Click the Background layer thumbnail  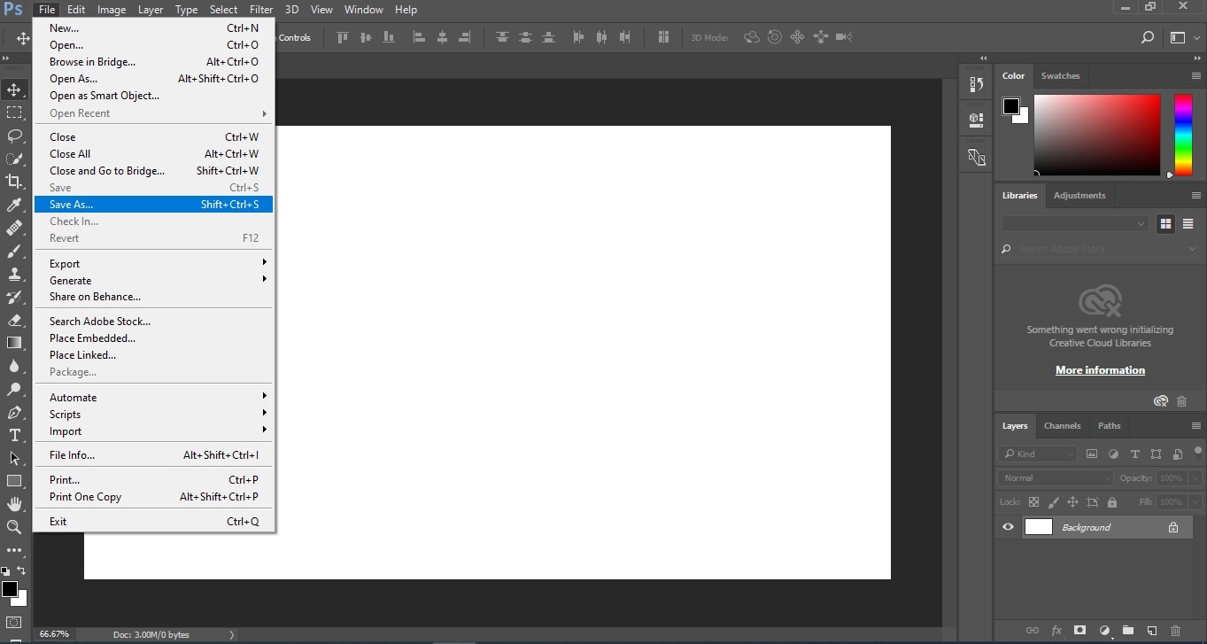pyautogui.click(x=1038, y=527)
